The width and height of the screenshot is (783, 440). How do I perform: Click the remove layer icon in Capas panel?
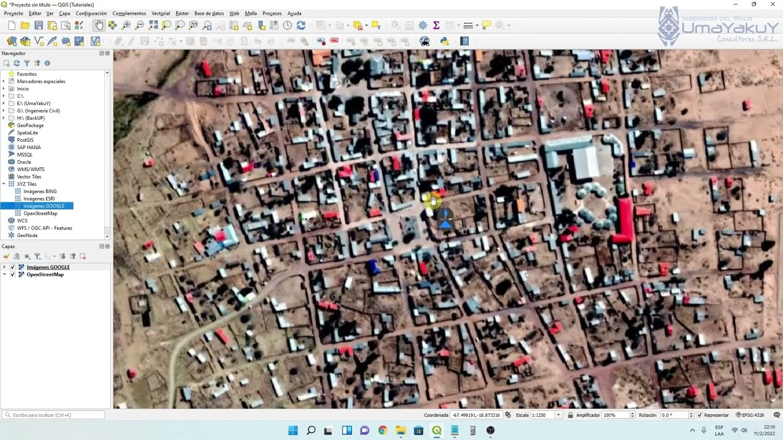coord(83,256)
